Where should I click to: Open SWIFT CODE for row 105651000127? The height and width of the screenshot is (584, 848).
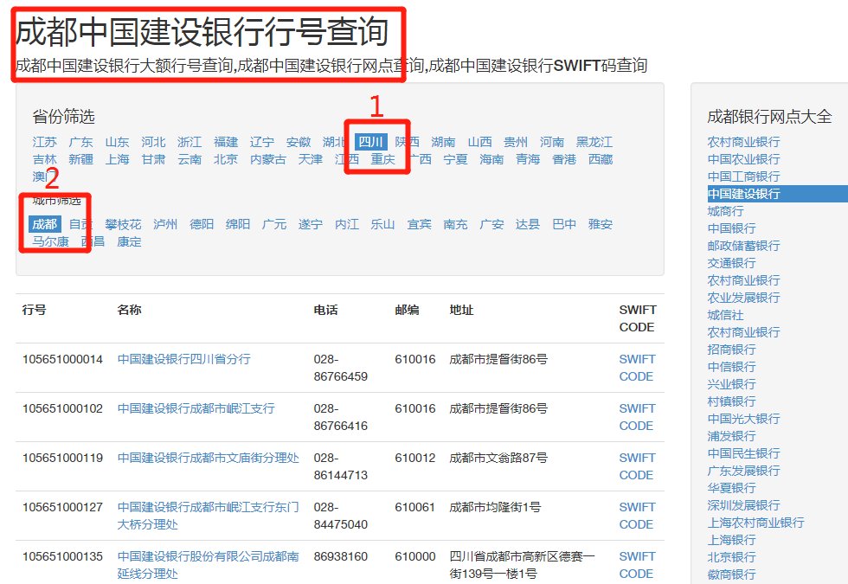point(637,516)
